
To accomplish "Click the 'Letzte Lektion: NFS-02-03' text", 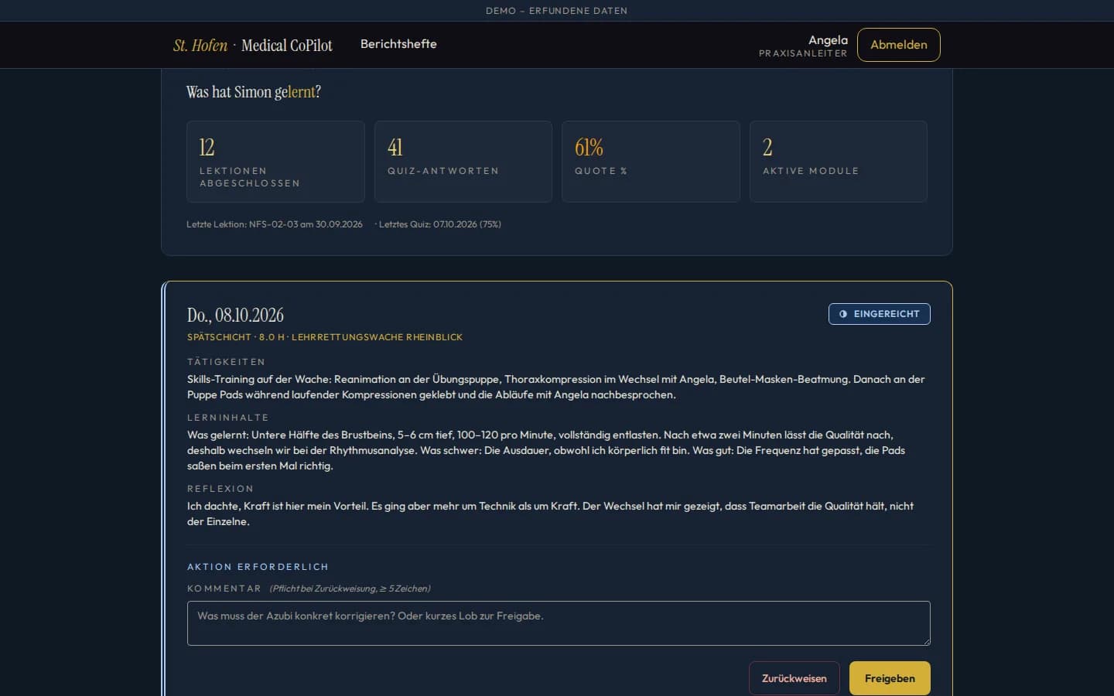I will (x=274, y=224).
